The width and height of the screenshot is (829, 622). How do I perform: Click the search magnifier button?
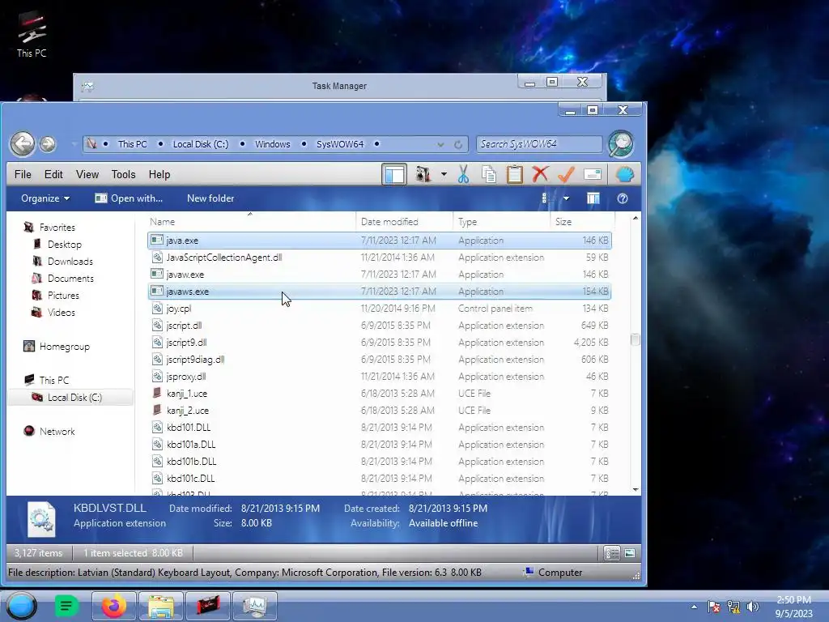point(621,144)
